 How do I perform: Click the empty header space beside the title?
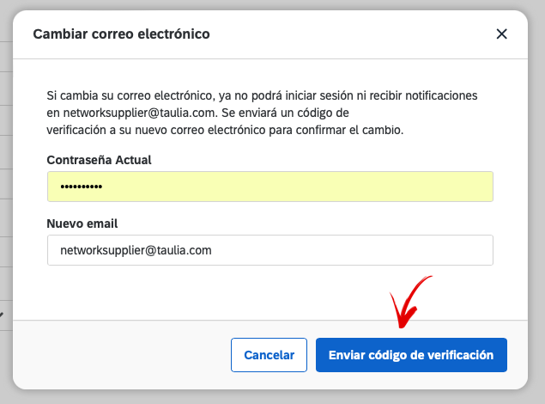pyautogui.click(x=351, y=34)
